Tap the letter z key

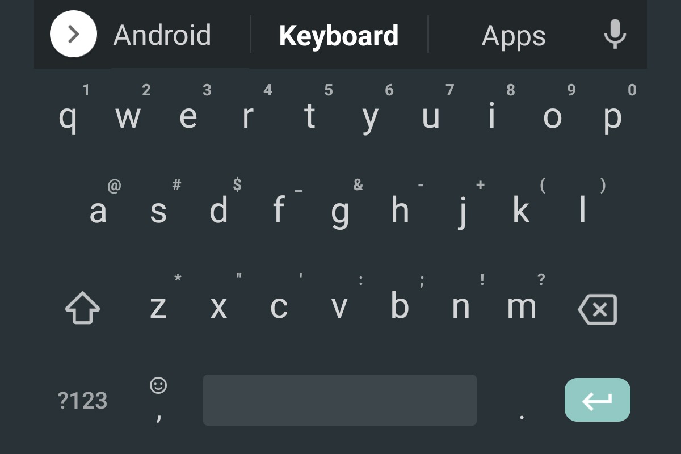[x=158, y=306]
